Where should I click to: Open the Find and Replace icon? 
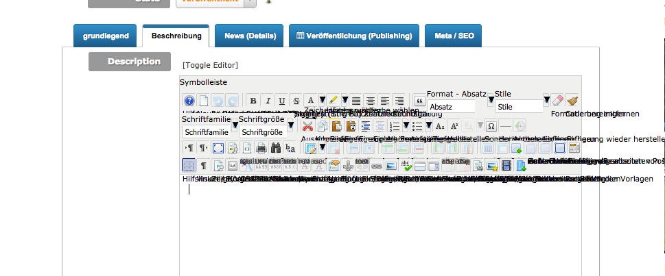tap(290, 148)
